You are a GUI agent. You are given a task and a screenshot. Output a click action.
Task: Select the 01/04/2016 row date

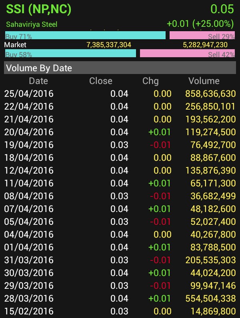[x=29, y=247]
